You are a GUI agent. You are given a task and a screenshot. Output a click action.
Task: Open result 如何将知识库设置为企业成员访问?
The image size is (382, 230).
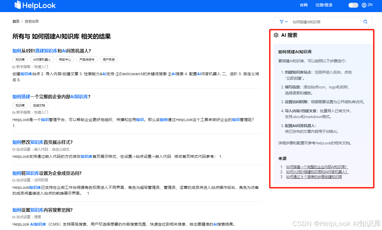tap(47, 173)
